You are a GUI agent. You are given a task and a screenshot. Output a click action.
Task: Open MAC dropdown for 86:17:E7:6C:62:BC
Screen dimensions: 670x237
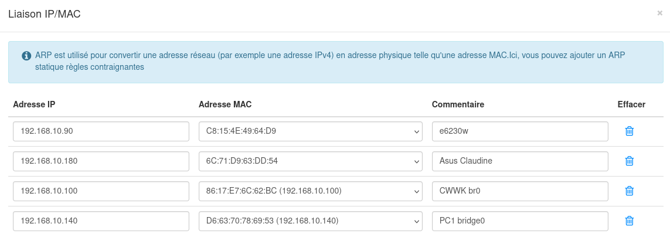pyautogui.click(x=310, y=191)
